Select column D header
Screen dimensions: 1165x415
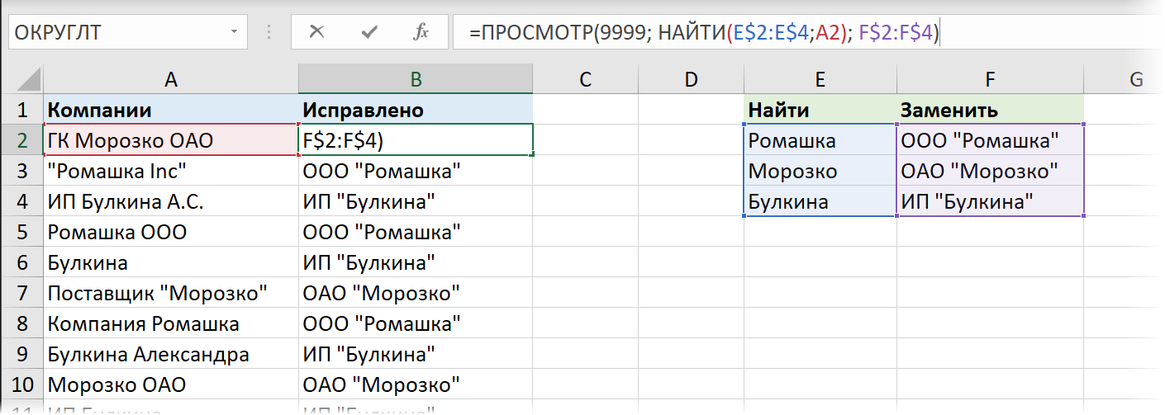coord(692,79)
